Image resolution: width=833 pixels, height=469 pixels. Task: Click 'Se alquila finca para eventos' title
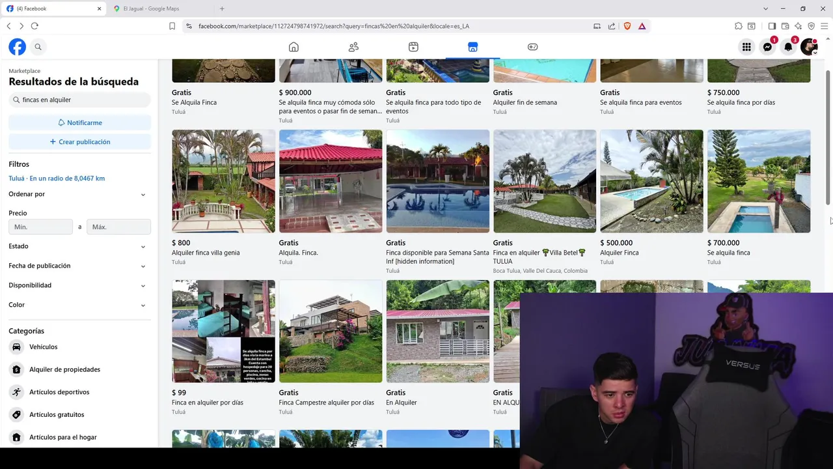click(641, 102)
